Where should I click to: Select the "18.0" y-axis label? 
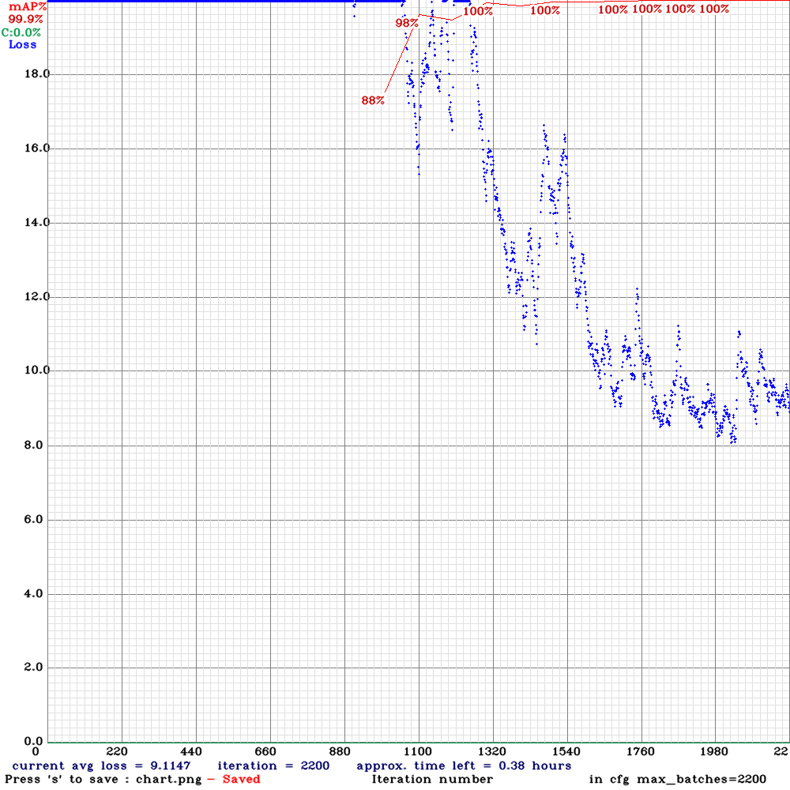click(37, 74)
